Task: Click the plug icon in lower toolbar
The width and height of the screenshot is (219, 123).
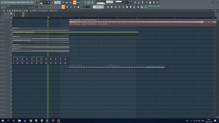Action: click(x=131, y=7)
